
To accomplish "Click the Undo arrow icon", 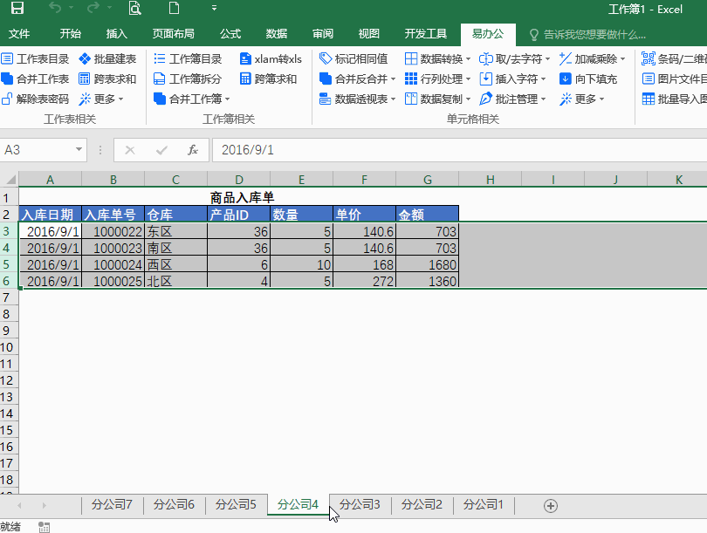I will (55, 8).
